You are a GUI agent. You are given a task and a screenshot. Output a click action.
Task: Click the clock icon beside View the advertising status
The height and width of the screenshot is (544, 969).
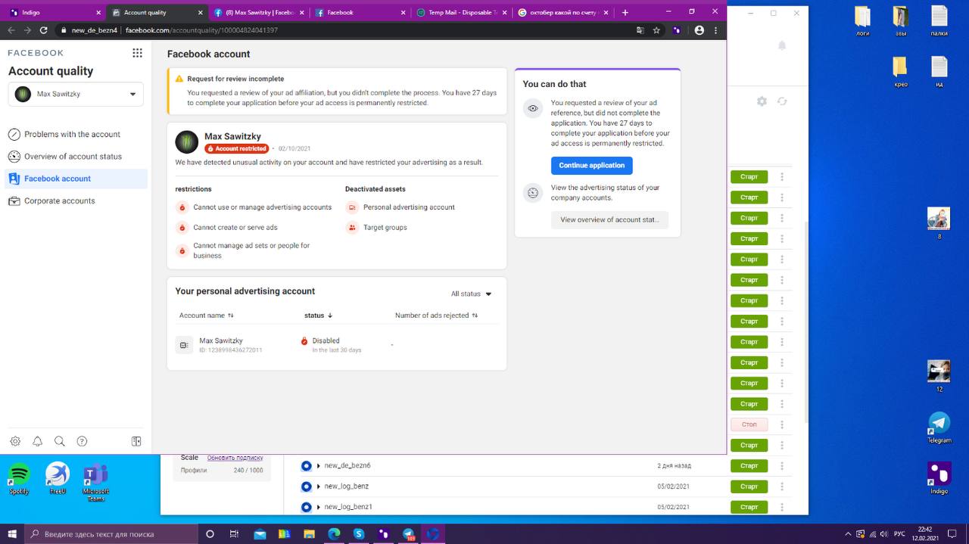pyautogui.click(x=533, y=193)
